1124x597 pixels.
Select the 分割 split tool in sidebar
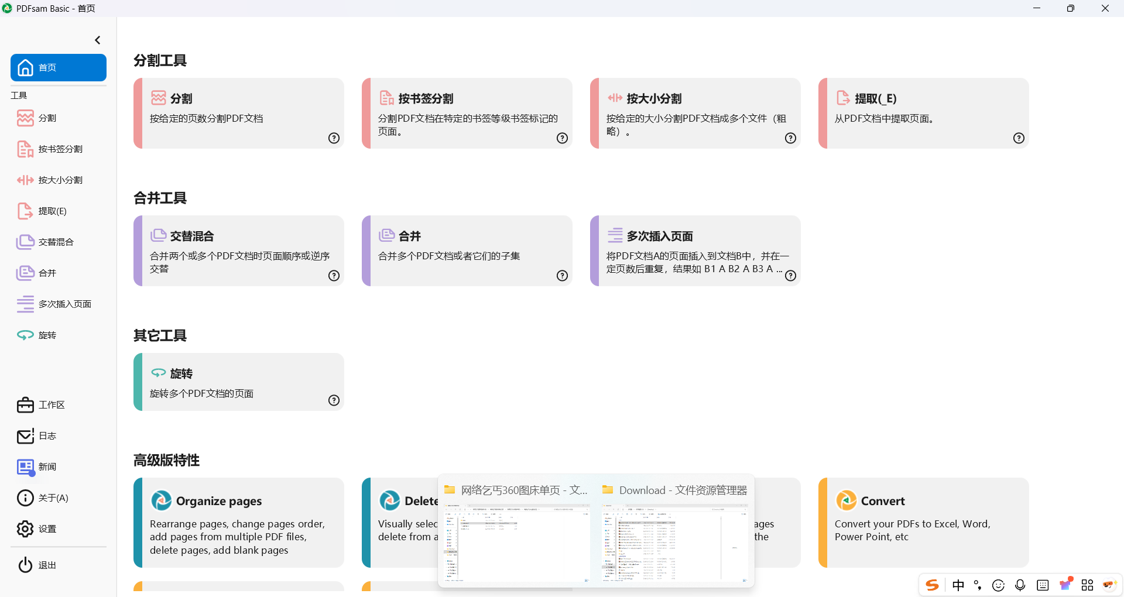point(47,118)
